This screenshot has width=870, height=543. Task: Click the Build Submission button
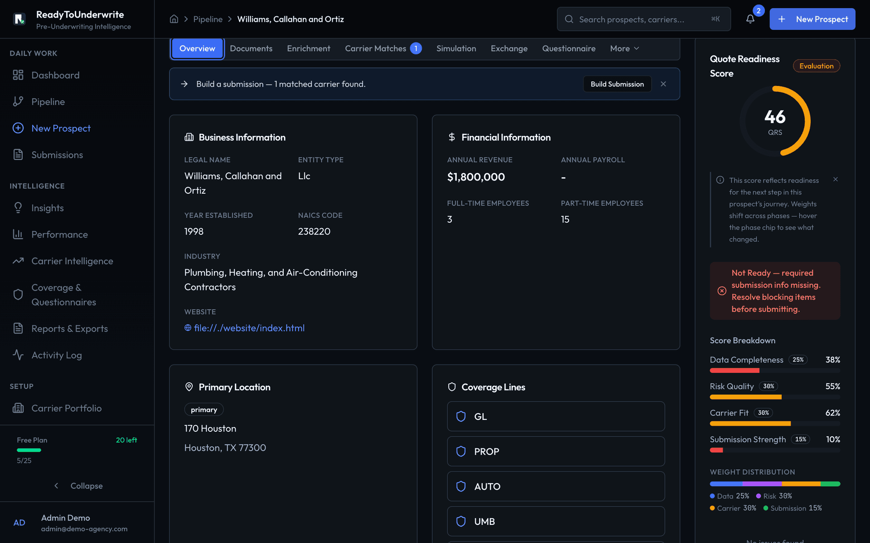pyautogui.click(x=617, y=84)
